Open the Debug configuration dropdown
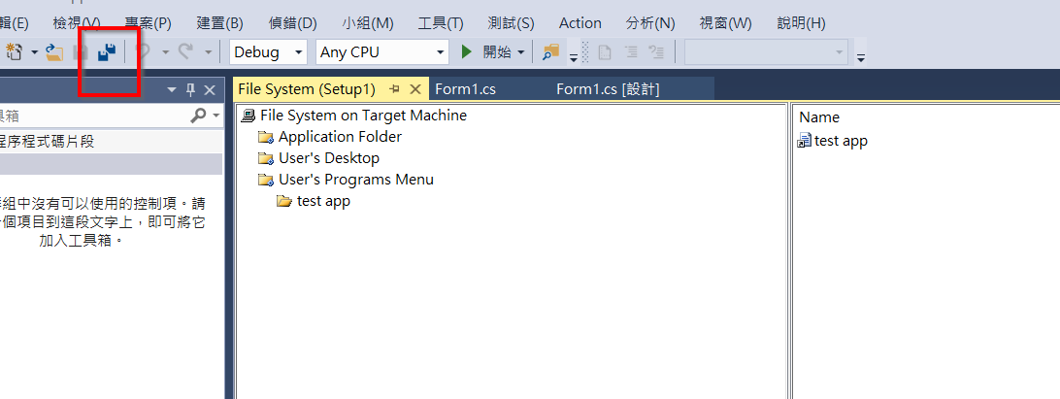 (x=268, y=52)
